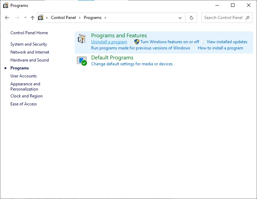Open Network and Internet category
Image resolution: width=257 pixels, height=199 pixels.
click(30, 52)
